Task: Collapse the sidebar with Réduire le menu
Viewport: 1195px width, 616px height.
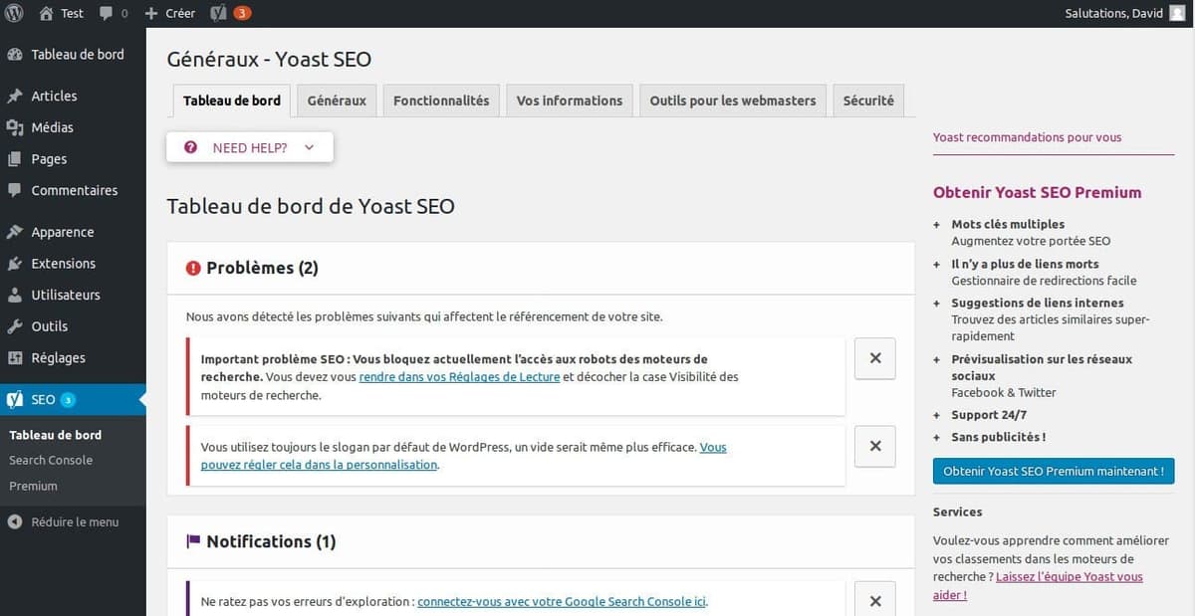Action: 60,520
